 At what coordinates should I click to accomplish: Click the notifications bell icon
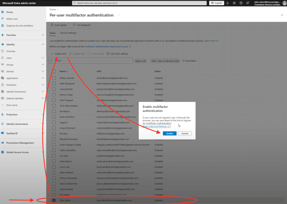tap(227, 3)
